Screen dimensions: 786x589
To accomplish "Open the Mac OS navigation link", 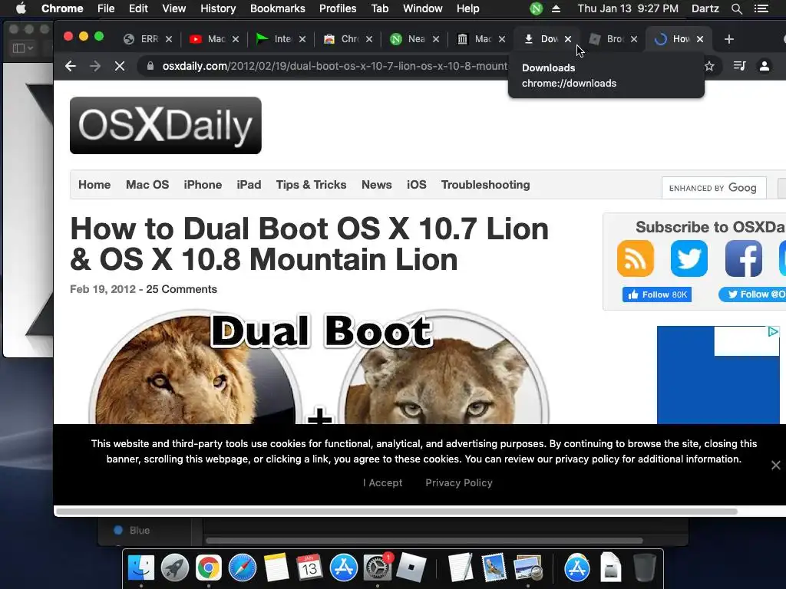I will tap(147, 185).
